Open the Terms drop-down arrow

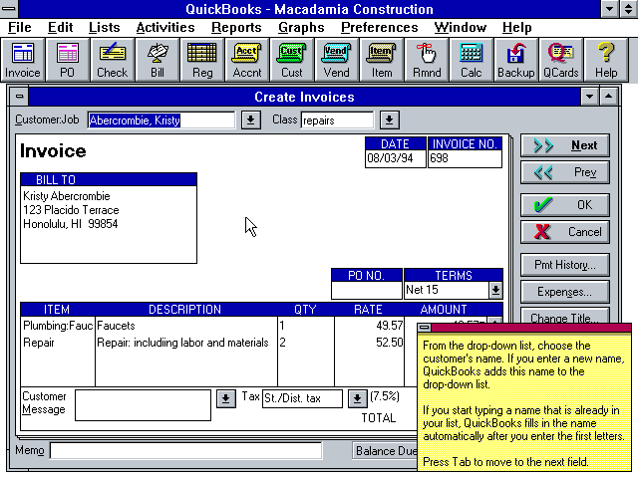[x=495, y=290]
